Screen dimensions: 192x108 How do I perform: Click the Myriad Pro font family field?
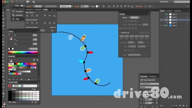149,84
